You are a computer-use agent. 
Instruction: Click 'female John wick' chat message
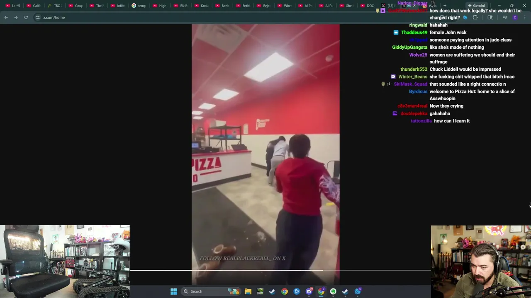448,32
